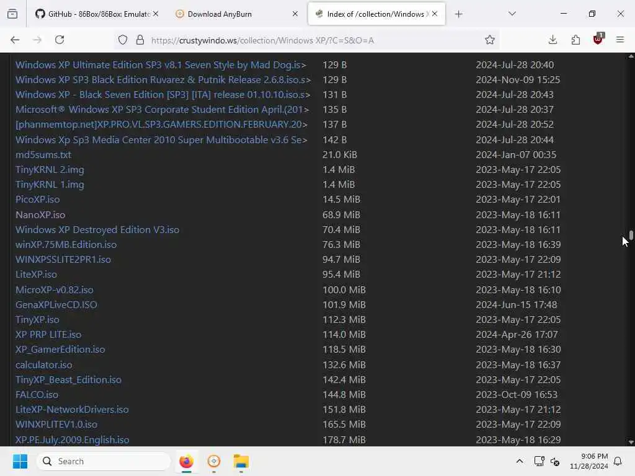This screenshot has height=476, width=635.
Task: Click the scrollbar up arrow
Action: (x=631, y=56)
